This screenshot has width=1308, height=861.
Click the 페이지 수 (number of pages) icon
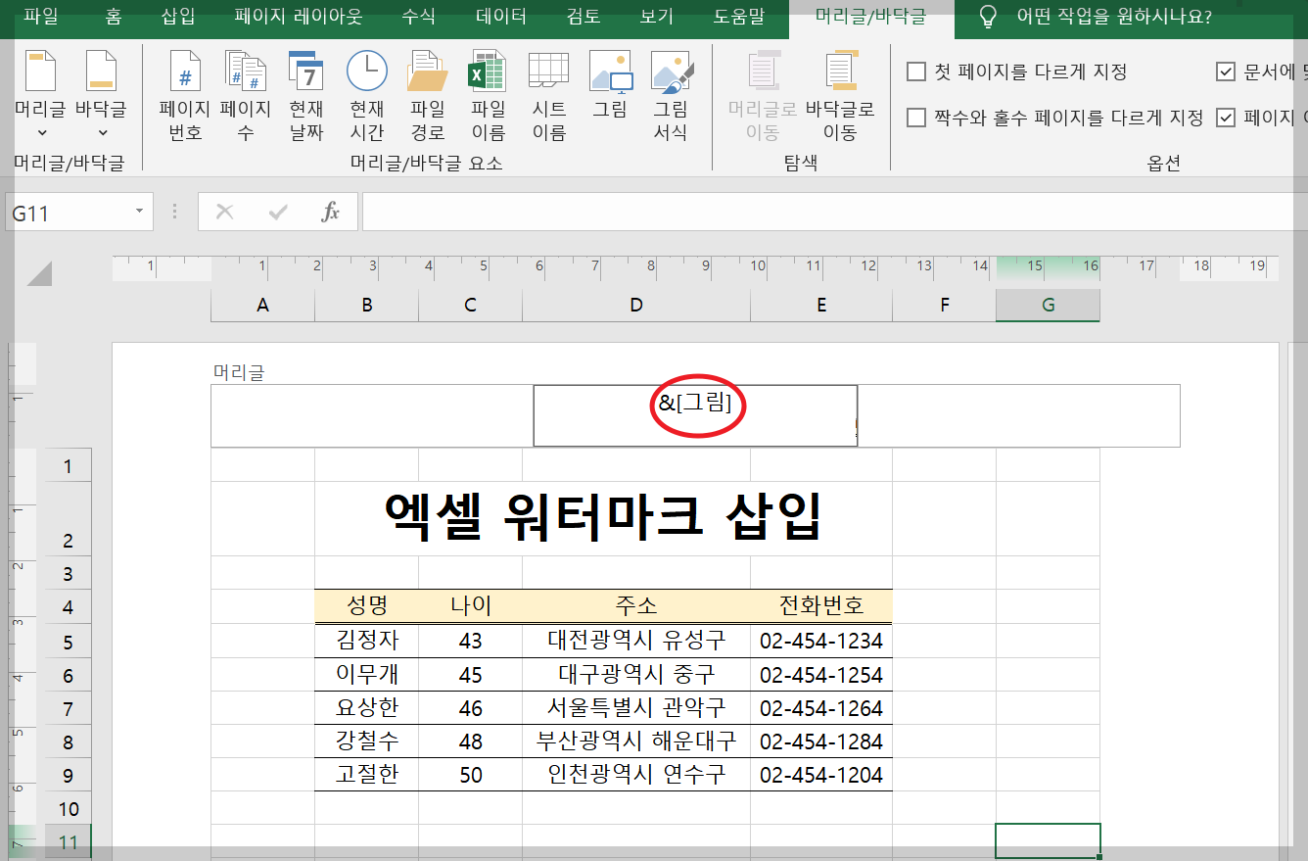tap(244, 93)
